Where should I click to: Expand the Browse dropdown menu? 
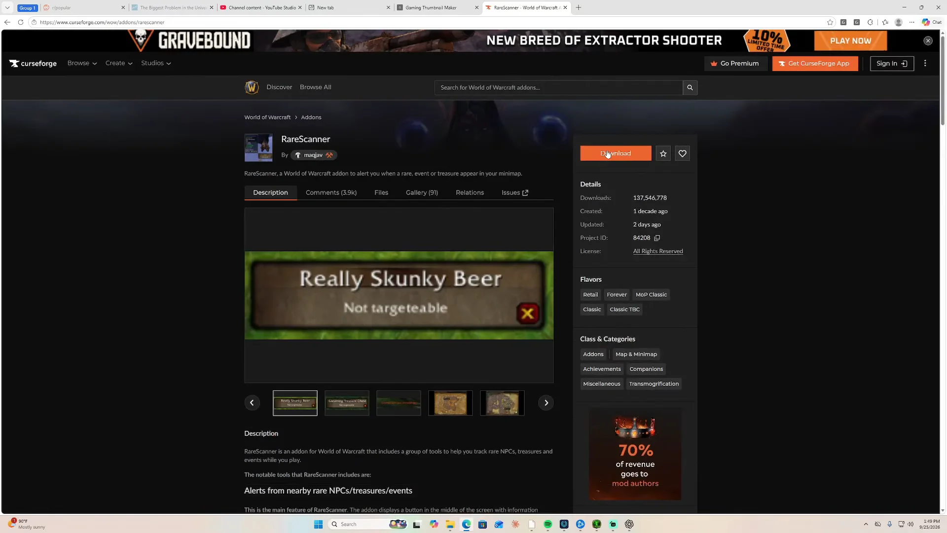(x=82, y=63)
